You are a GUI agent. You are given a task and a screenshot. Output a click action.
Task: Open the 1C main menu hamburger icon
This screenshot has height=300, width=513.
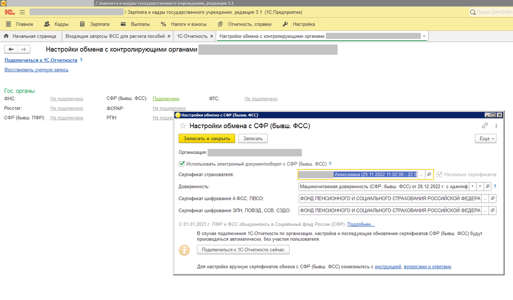coord(22,12)
